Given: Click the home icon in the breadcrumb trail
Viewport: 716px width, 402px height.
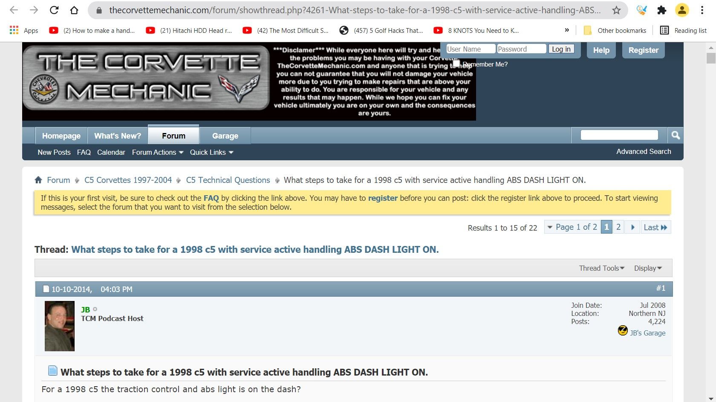Looking at the screenshot, I should (38, 180).
